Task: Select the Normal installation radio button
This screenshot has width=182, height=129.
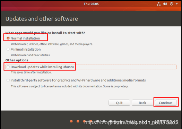Action: click(x=8, y=38)
